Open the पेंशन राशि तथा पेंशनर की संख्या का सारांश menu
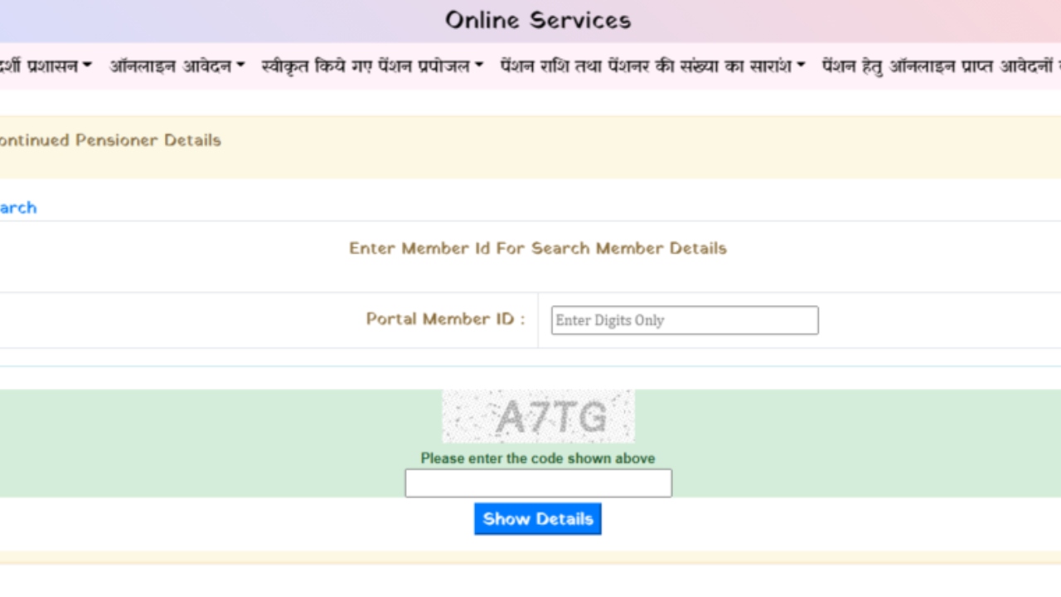This screenshot has width=1061, height=597. [652, 66]
